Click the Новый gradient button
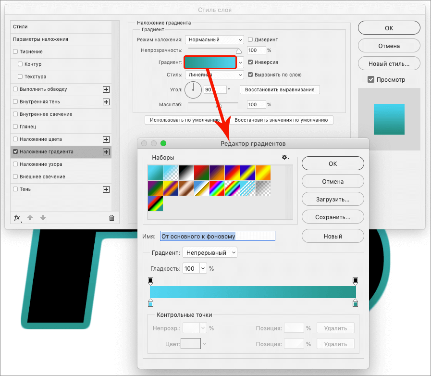Image resolution: width=431 pixels, height=376 pixels. (333, 236)
